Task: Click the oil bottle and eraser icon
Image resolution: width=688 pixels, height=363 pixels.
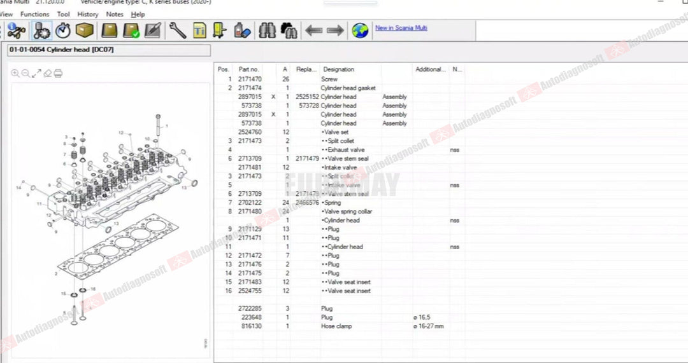Action: pos(242,31)
